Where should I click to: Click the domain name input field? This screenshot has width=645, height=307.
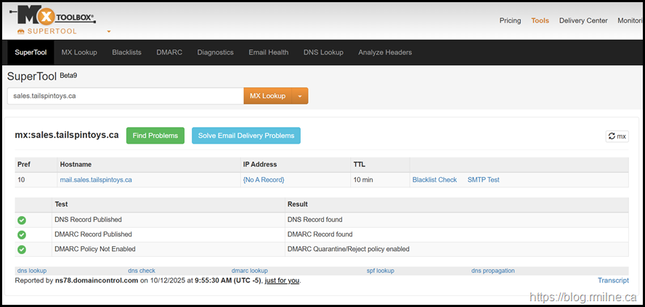click(x=125, y=97)
